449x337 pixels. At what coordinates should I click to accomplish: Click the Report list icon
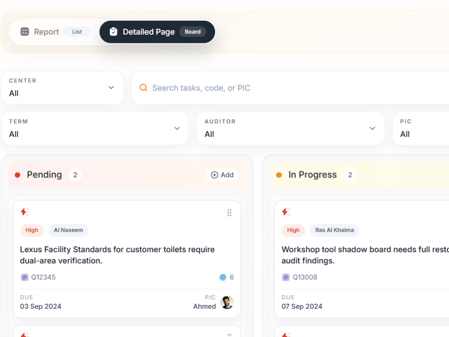25,31
